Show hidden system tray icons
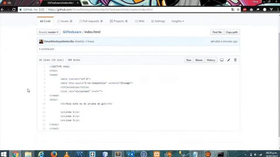Viewport: 280px width, 157px height. (x=245, y=154)
